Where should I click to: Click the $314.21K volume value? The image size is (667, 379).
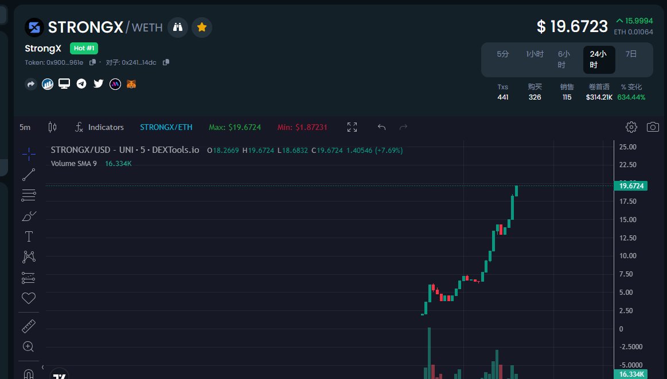coord(599,97)
